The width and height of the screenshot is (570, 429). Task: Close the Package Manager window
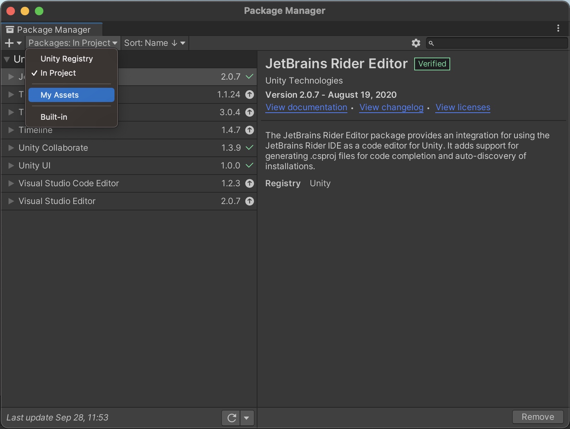coord(11,11)
